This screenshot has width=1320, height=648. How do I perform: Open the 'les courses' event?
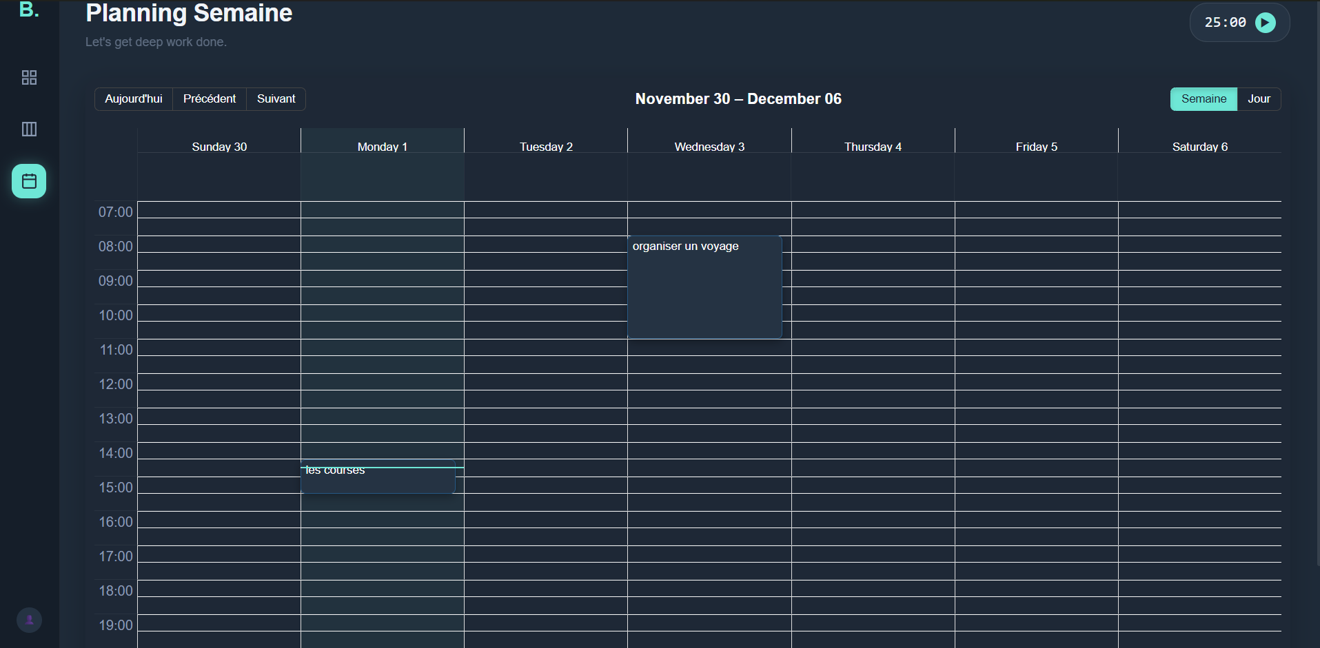coord(377,480)
